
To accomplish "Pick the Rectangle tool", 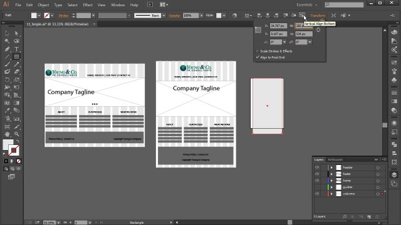I will click(x=17, y=57).
